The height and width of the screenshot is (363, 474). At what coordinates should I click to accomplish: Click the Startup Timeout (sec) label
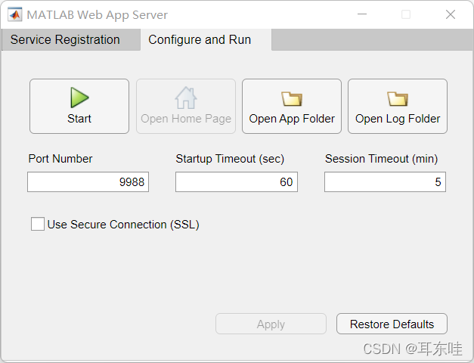tap(230, 159)
